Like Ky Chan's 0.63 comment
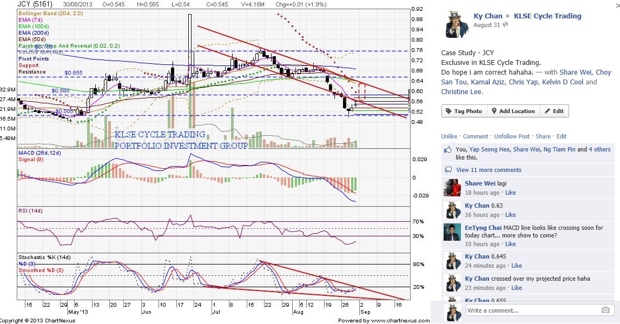Viewport: 620px width, 324px height. tap(511, 215)
